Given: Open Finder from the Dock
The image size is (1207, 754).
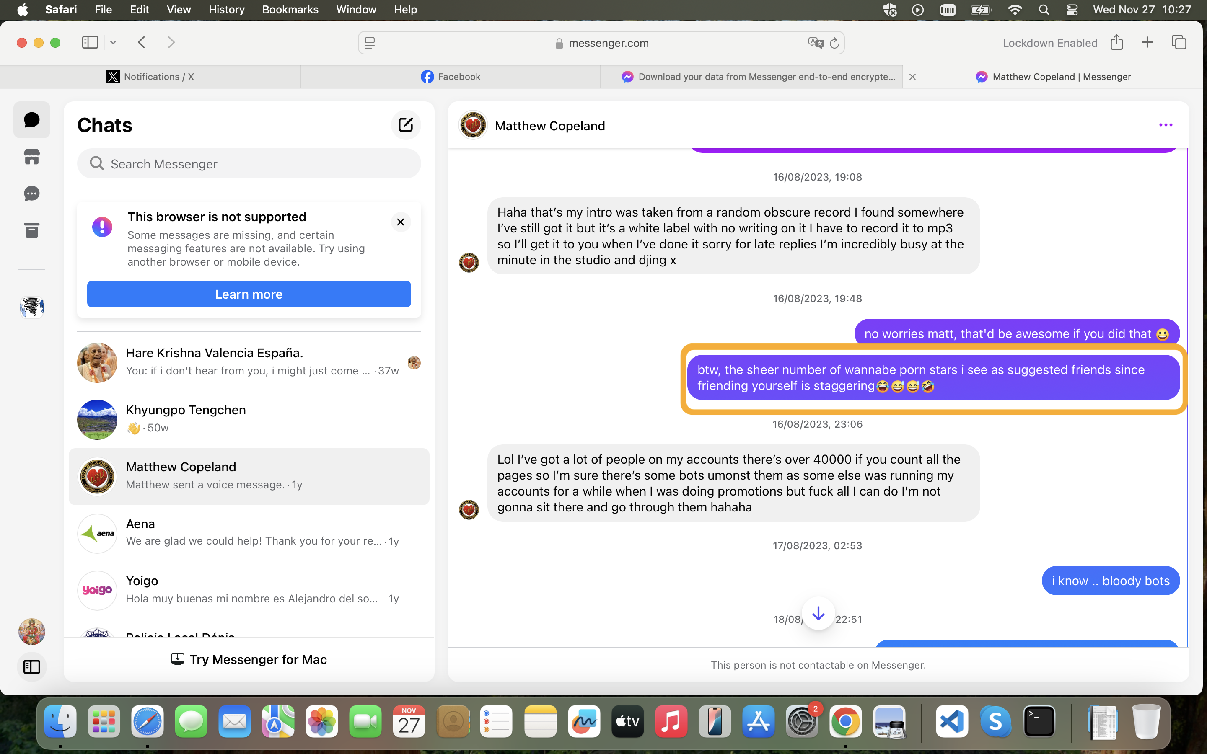Looking at the screenshot, I should coord(60,721).
